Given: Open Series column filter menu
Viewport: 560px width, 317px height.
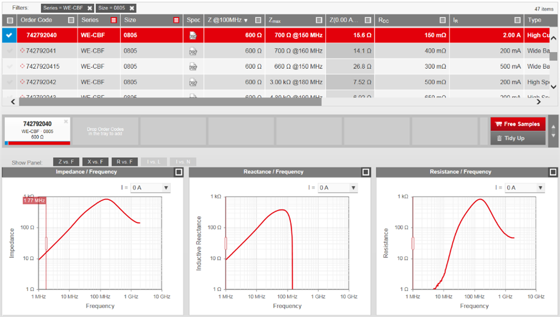Looking at the screenshot, I should coord(113,20).
